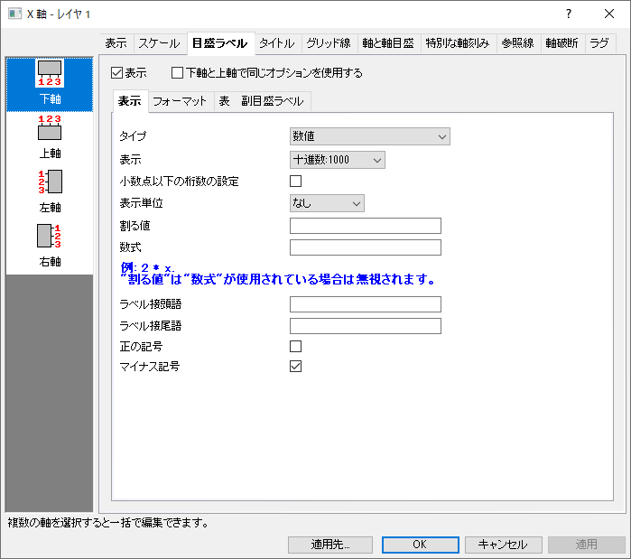Click the ラベル接頭語 input field
This screenshot has height=559, width=631.
[x=366, y=304]
